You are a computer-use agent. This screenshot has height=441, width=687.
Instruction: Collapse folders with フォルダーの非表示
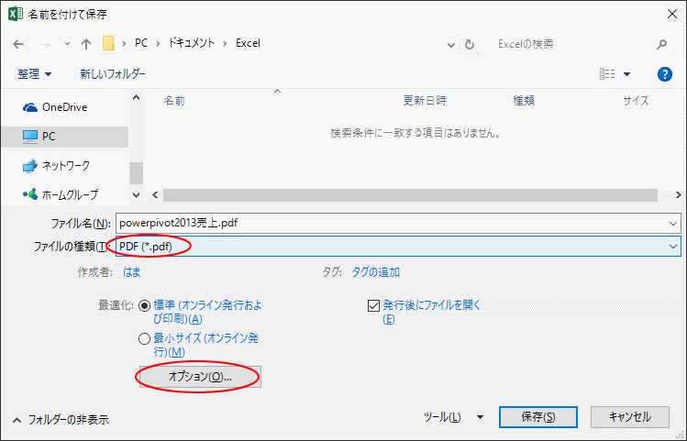pyautogui.click(x=61, y=420)
